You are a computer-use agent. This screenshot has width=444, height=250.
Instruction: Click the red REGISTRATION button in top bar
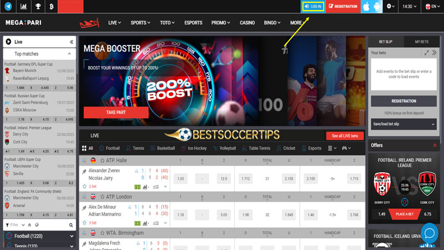coord(343,6)
